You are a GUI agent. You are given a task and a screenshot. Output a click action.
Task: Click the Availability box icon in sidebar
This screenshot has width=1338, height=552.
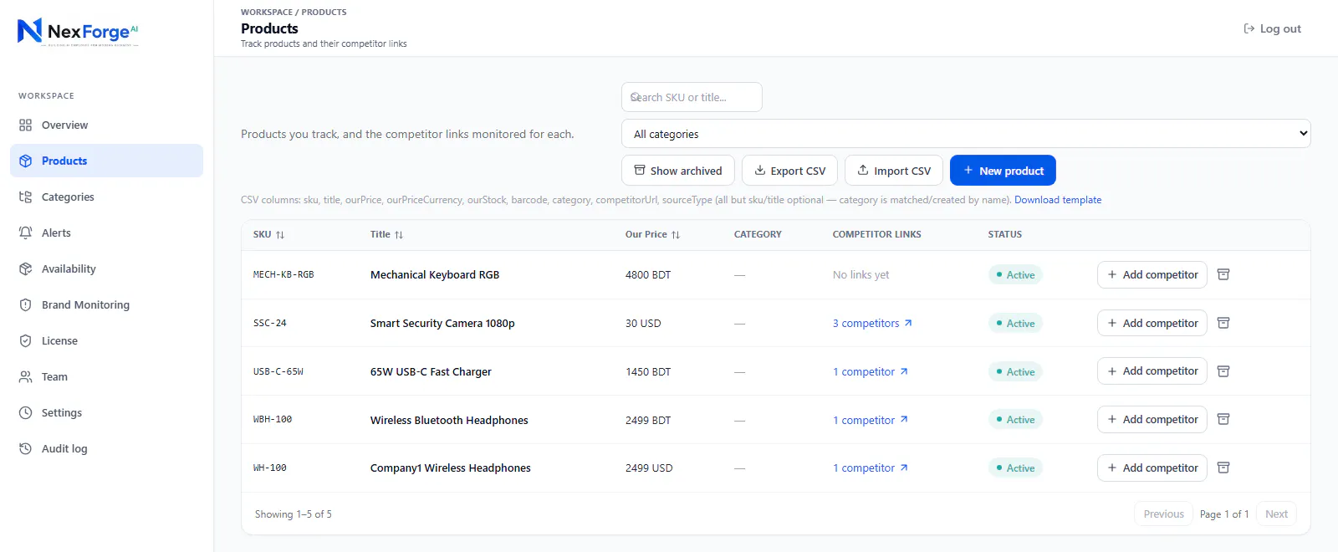[25, 269]
